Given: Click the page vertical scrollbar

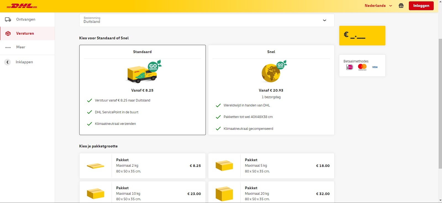Looking at the screenshot, I should [x=440, y=104].
